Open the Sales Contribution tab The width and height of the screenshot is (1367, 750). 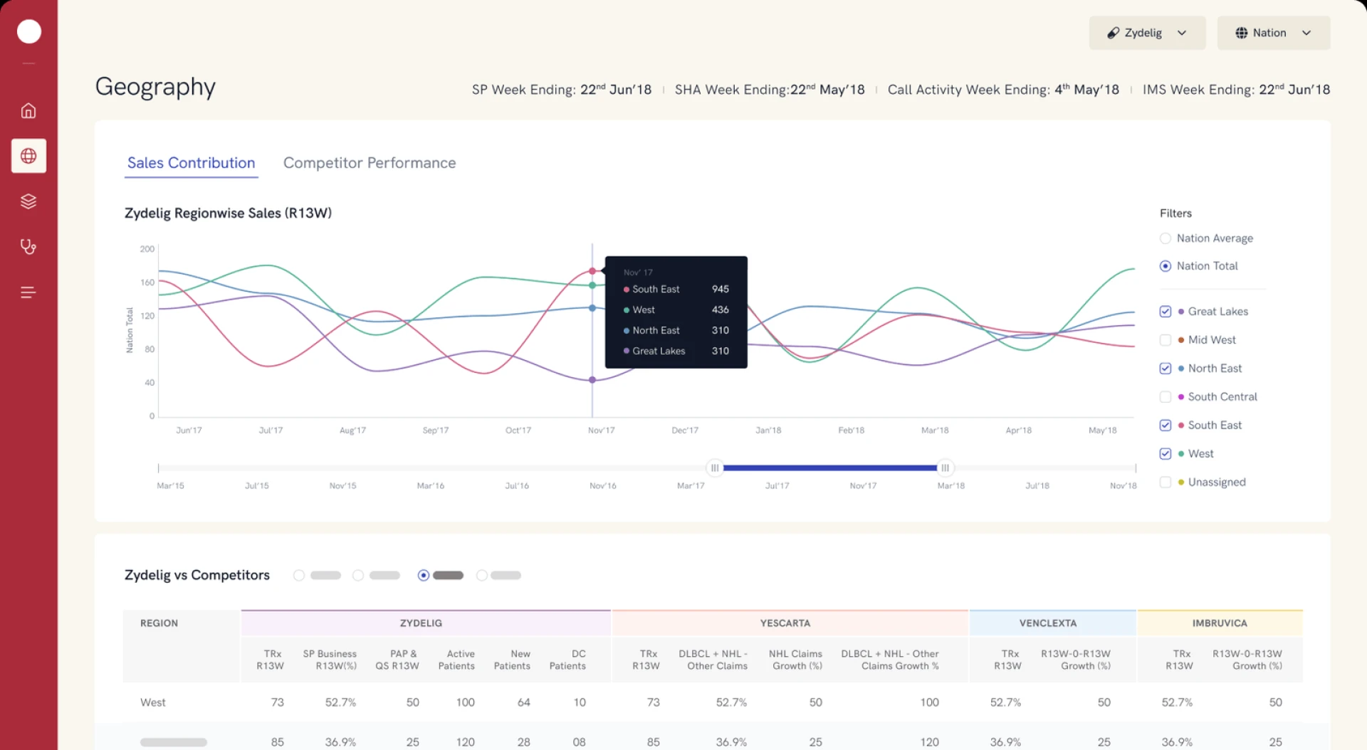(x=191, y=163)
